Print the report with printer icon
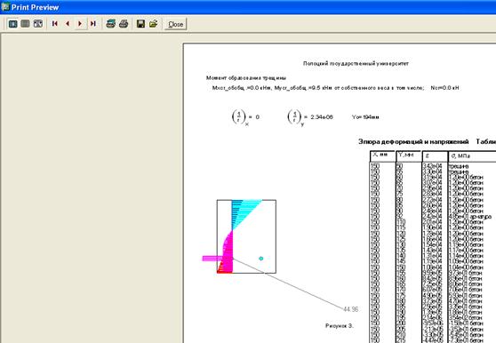Viewport: 496px width, 343px height. click(124, 24)
